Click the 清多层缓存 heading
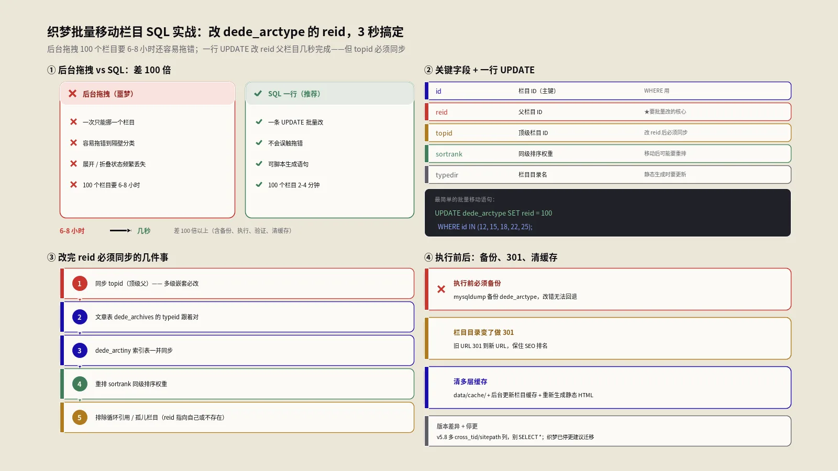The image size is (838, 471). tap(470, 382)
